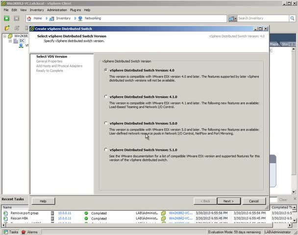Click the new folder toolbar icon

tap(7, 28)
